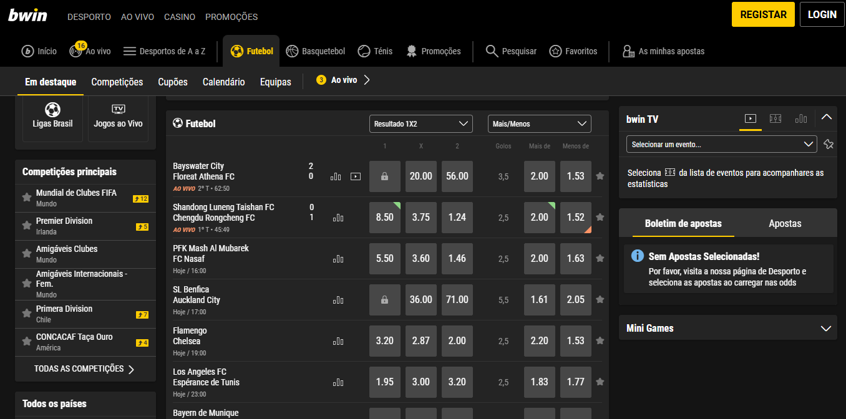Screen dimensions: 846x419
Task: Open Todas as Competições list
Action: point(84,369)
